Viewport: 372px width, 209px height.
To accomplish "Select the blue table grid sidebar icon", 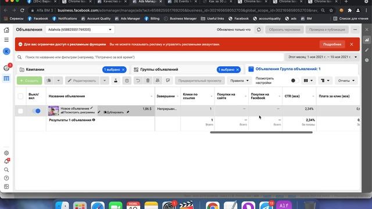I will (x=6, y=78).
